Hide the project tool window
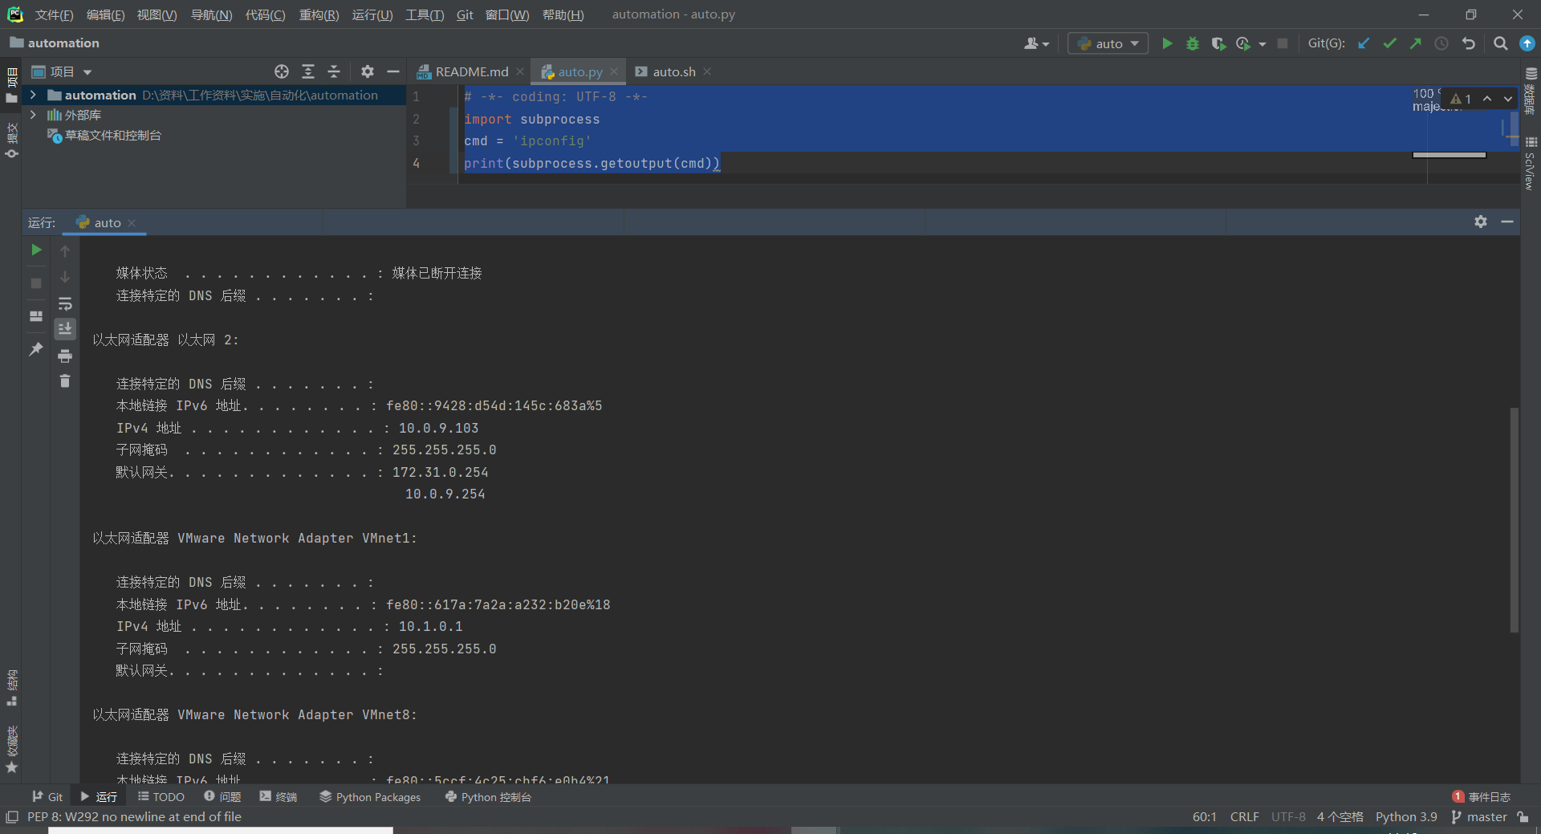1541x834 pixels. 393,71
